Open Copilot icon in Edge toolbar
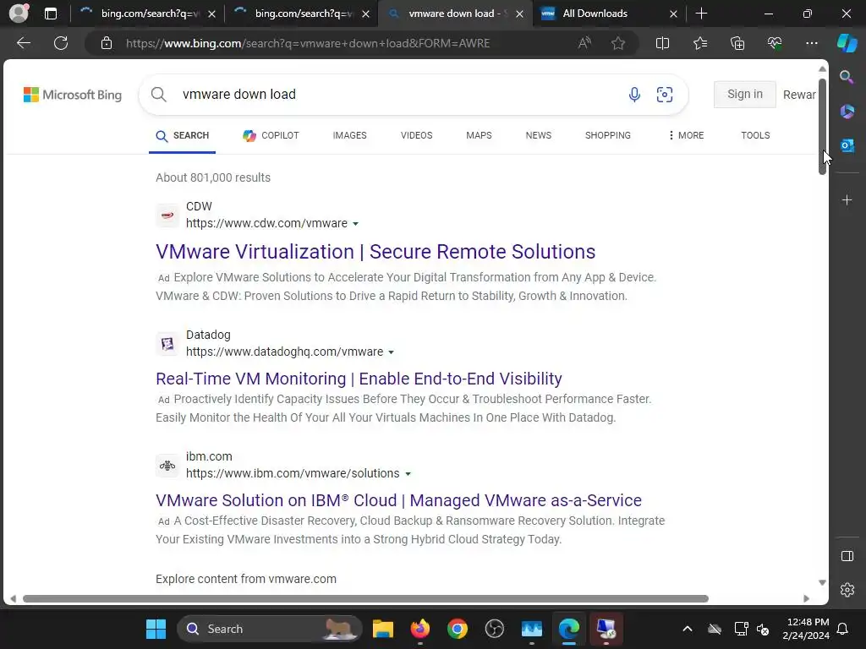866x649 pixels. pos(847,43)
